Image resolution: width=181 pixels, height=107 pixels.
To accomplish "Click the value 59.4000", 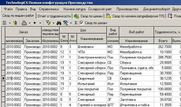I will click(166, 94).
